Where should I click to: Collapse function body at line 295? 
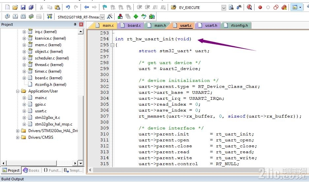click(x=112, y=45)
